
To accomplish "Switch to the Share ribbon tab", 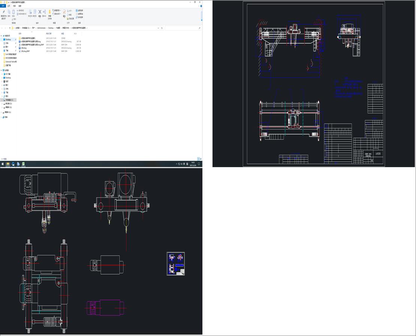I will 14,6.
